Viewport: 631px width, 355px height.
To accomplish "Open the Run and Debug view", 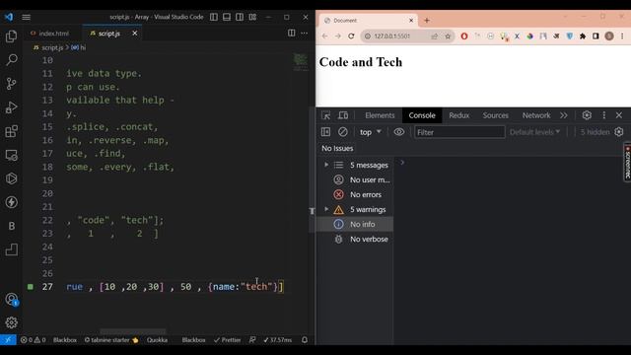I will click(x=11, y=107).
